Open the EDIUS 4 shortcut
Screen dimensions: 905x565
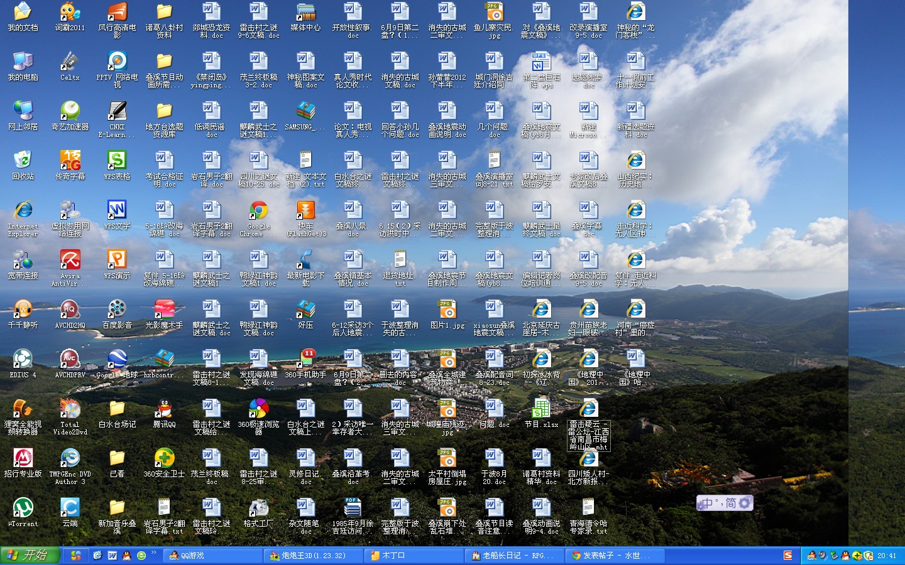tap(23, 363)
